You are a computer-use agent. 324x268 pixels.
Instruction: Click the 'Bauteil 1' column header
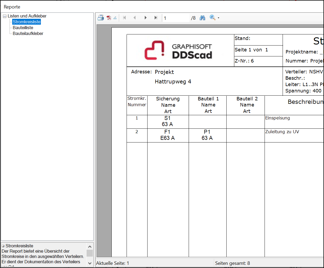208,105
